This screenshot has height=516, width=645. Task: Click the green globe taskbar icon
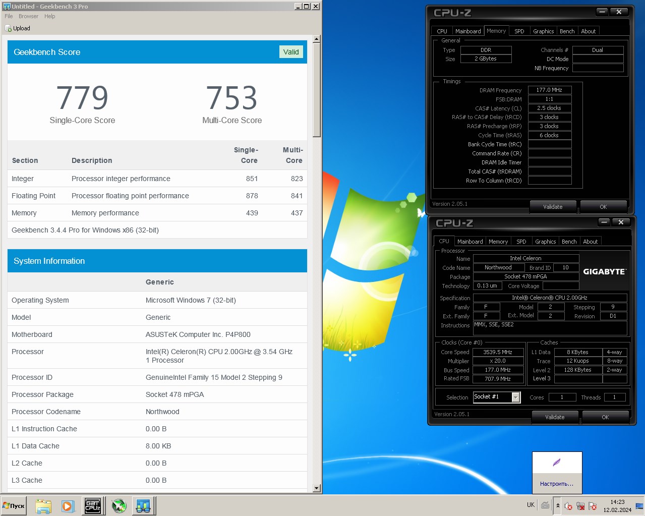[119, 506]
